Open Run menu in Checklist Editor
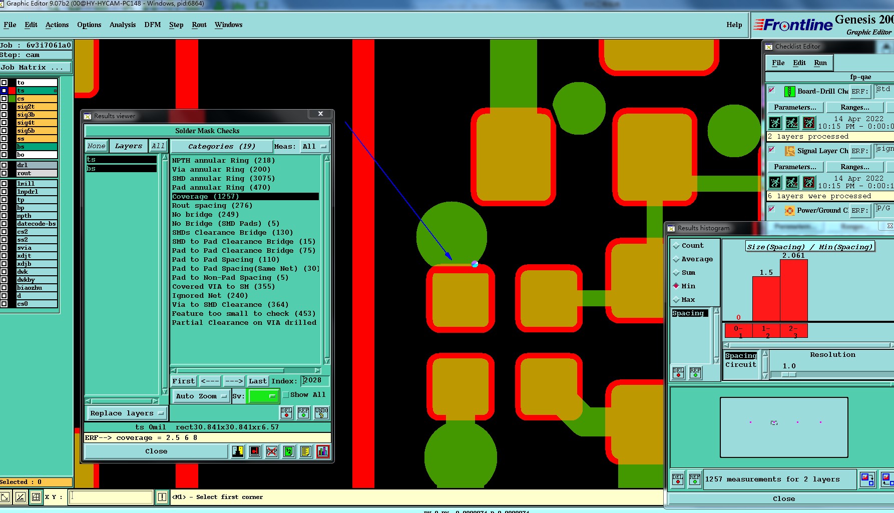Viewport: 894px width, 513px height. pyautogui.click(x=820, y=63)
